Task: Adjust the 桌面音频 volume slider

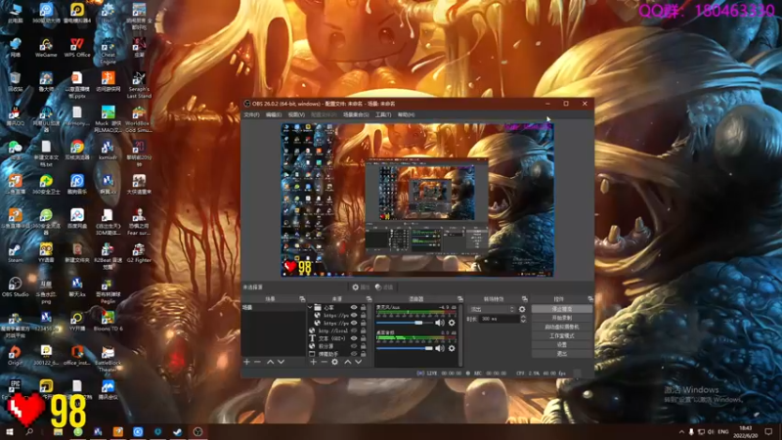Action: (405, 348)
